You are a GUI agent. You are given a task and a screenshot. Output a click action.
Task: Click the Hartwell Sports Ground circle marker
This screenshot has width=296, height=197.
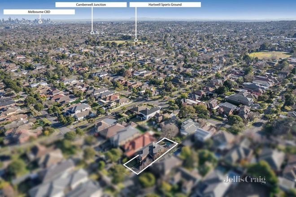(136, 40)
